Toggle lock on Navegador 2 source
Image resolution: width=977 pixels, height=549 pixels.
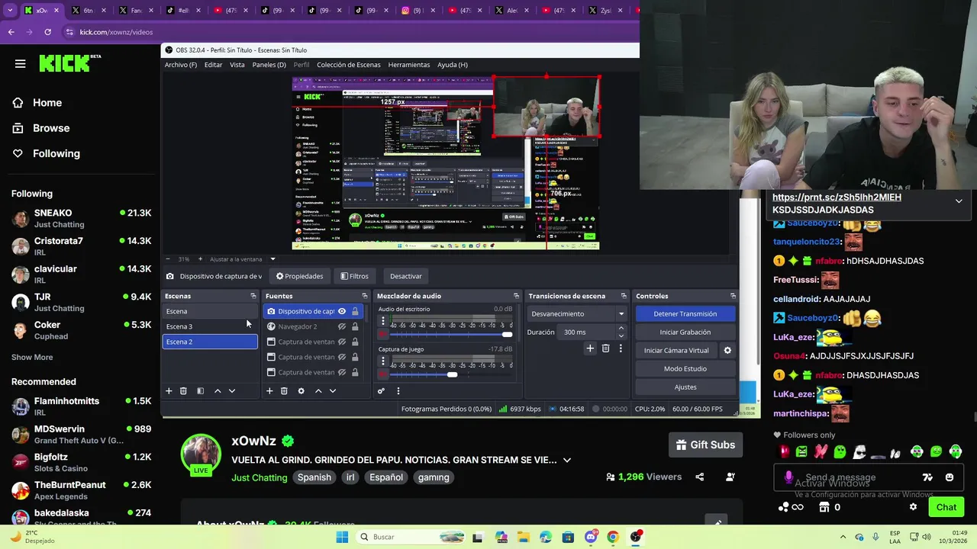355,326
